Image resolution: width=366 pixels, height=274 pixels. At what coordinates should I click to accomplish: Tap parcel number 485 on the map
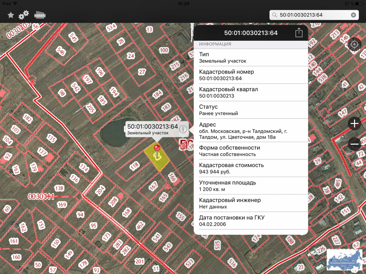(337, 184)
